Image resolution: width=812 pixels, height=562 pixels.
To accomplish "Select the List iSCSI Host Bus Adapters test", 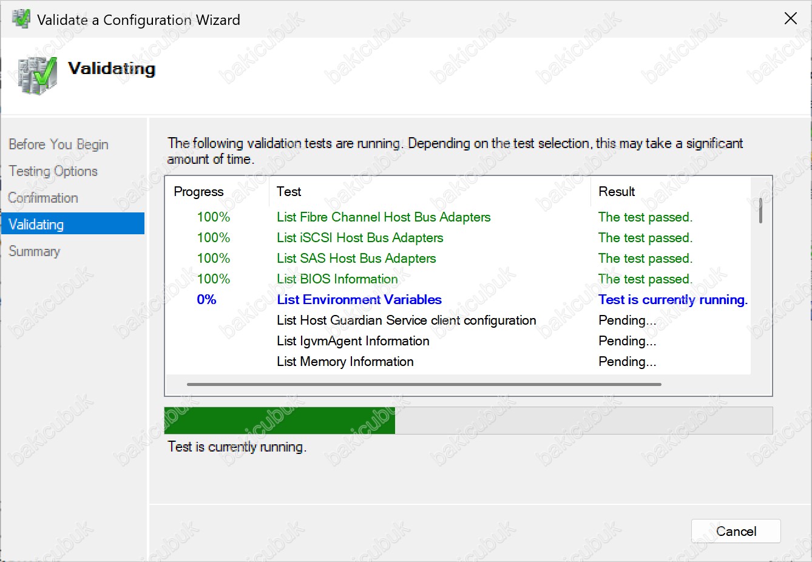I will tap(360, 238).
